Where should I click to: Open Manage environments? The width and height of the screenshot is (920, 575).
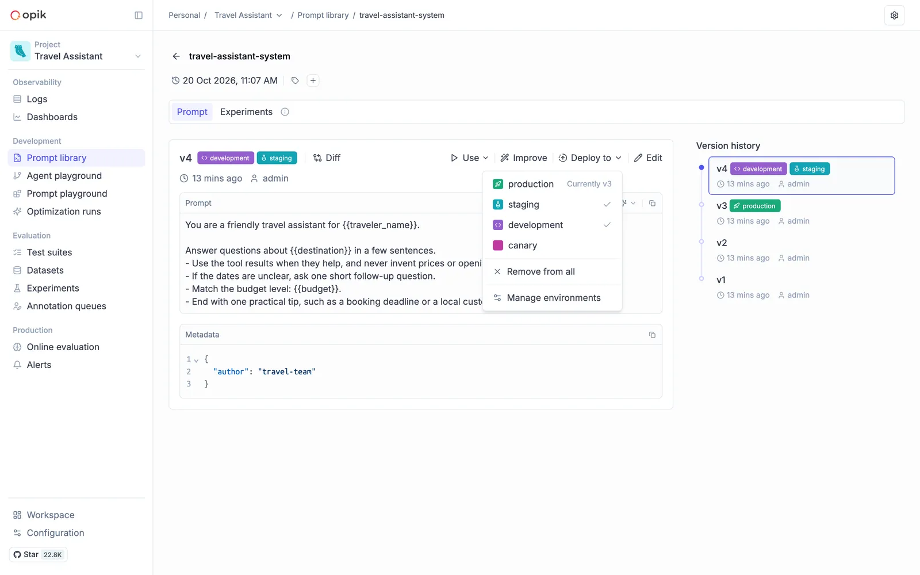tap(552, 298)
